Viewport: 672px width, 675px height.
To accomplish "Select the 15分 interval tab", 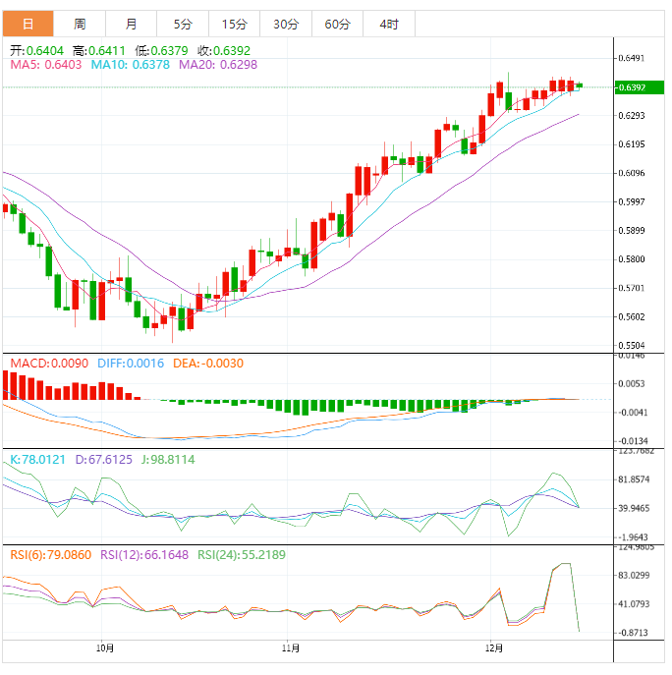I will pyautogui.click(x=235, y=24).
